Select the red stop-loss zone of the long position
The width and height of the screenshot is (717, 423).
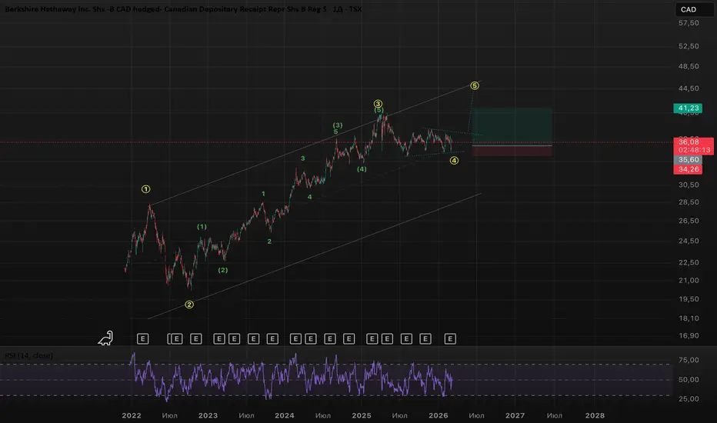(x=512, y=151)
